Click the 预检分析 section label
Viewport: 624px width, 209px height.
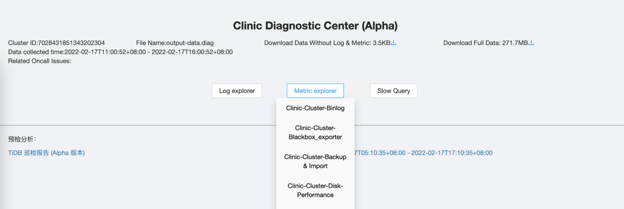(x=23, y=139)
